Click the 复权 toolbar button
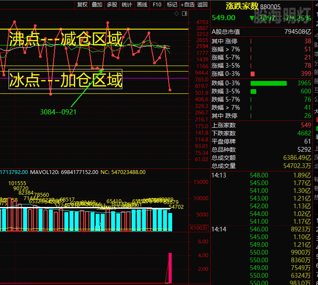 (x=82, y=4)
